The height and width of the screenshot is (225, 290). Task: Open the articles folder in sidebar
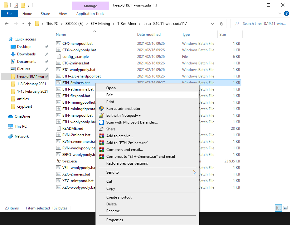[23, 99]
